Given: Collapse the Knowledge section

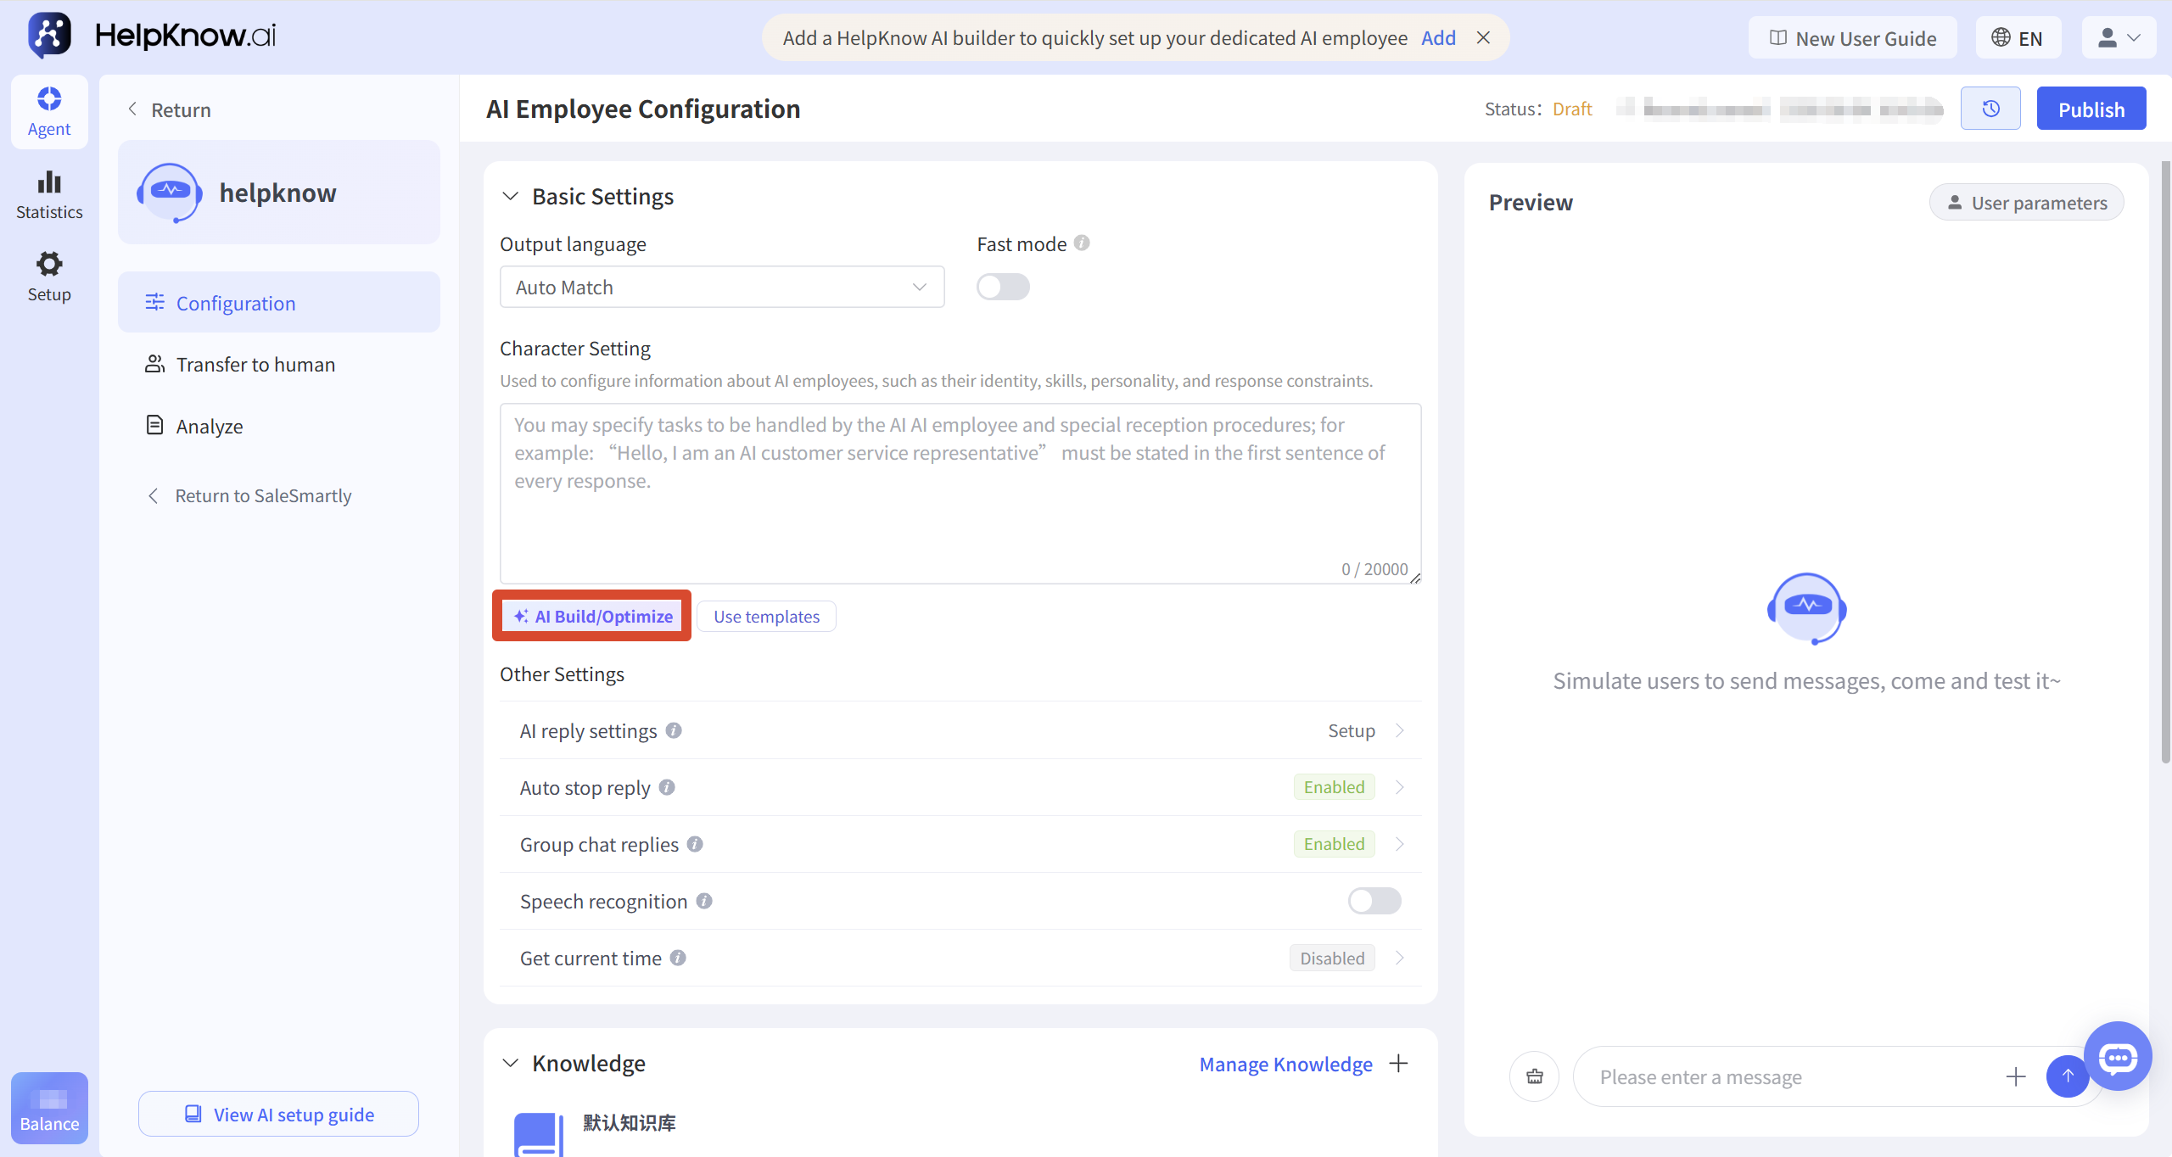Looking at the screenshot, I should 510,1063.
